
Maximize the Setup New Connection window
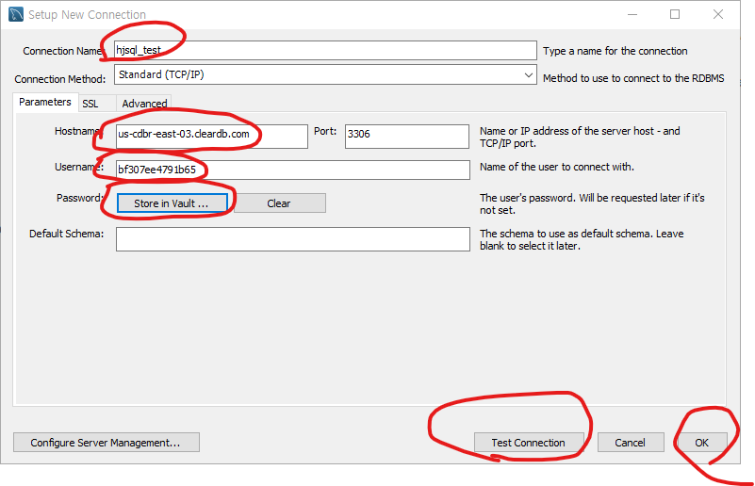pyautogui.click(x=675, y=14)
